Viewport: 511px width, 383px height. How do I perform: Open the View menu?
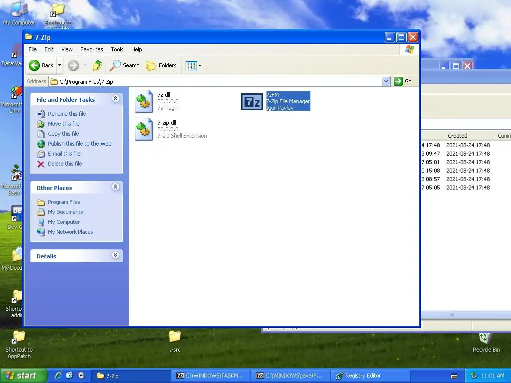(67, 49)
